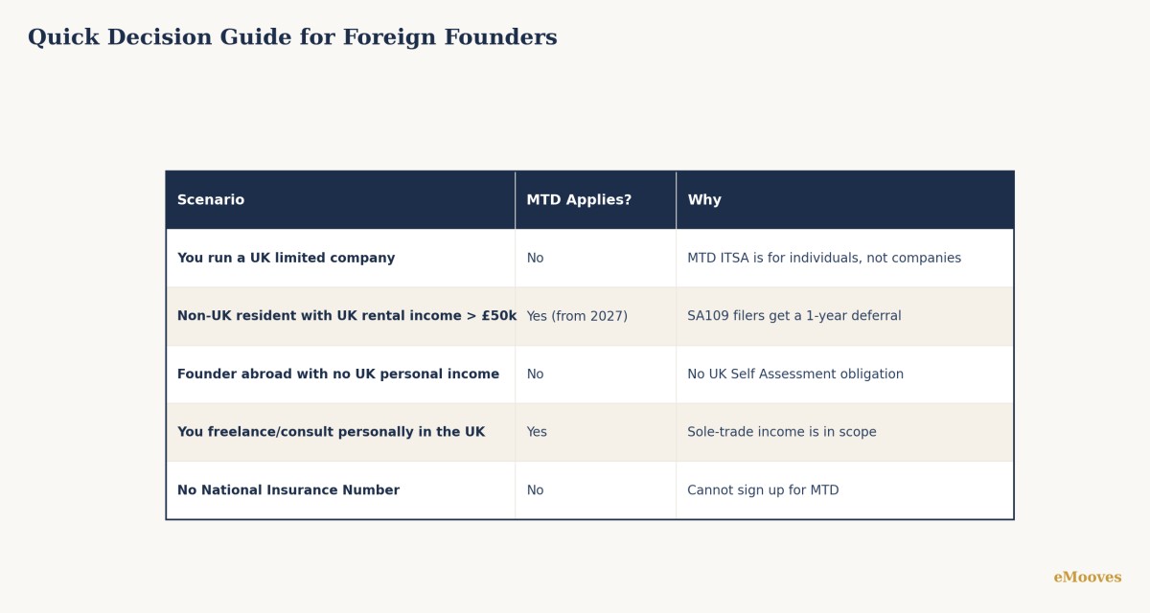The image size is (1150, 613).
Task: Select 'You run a UK limited company' cell
Action: pyautogui.click(x=340, y=259)
